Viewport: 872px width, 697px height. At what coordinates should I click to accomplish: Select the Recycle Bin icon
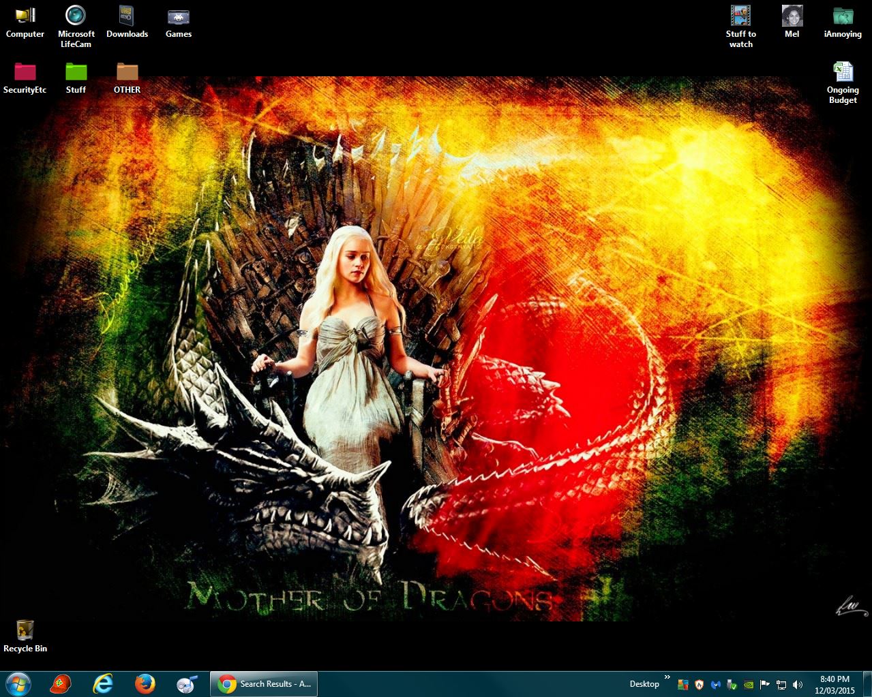pos(25,636)
